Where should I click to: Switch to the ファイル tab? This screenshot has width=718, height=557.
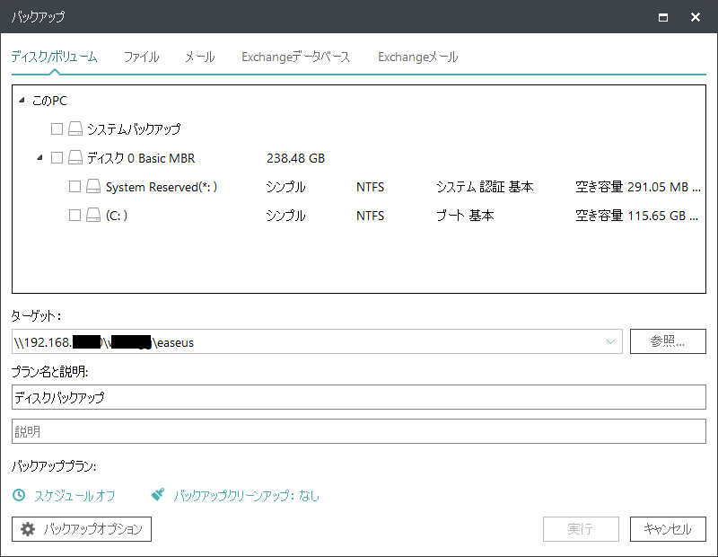click(142, 57)
